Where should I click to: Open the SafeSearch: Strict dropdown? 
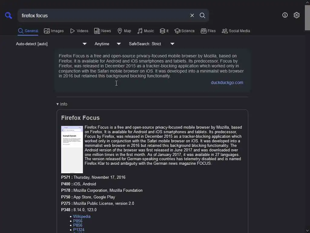(152, 44)
